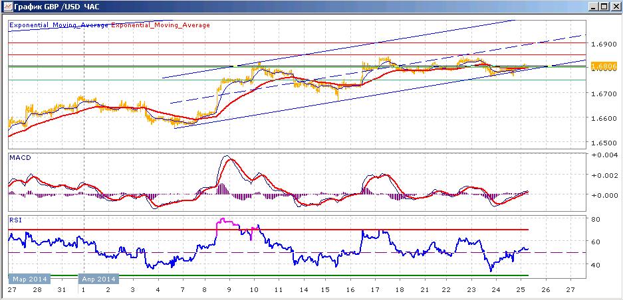Click date 17 on the time axis

[x=376, y=291]
